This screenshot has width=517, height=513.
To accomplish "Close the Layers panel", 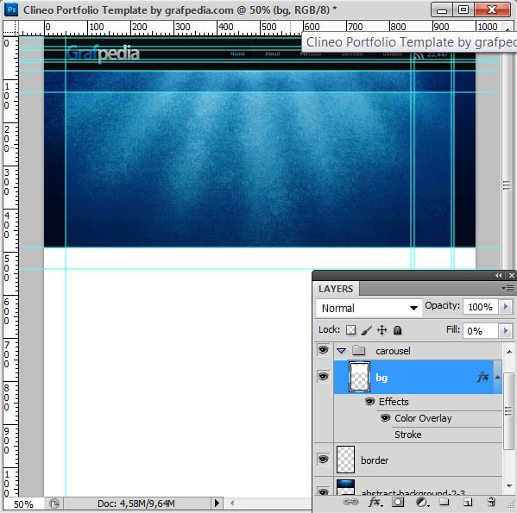I will click(x=512, y=276).
